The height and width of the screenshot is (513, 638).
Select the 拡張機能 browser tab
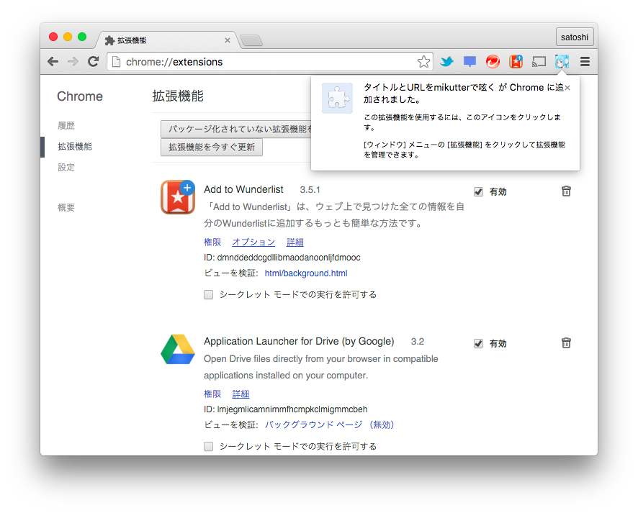166,40
